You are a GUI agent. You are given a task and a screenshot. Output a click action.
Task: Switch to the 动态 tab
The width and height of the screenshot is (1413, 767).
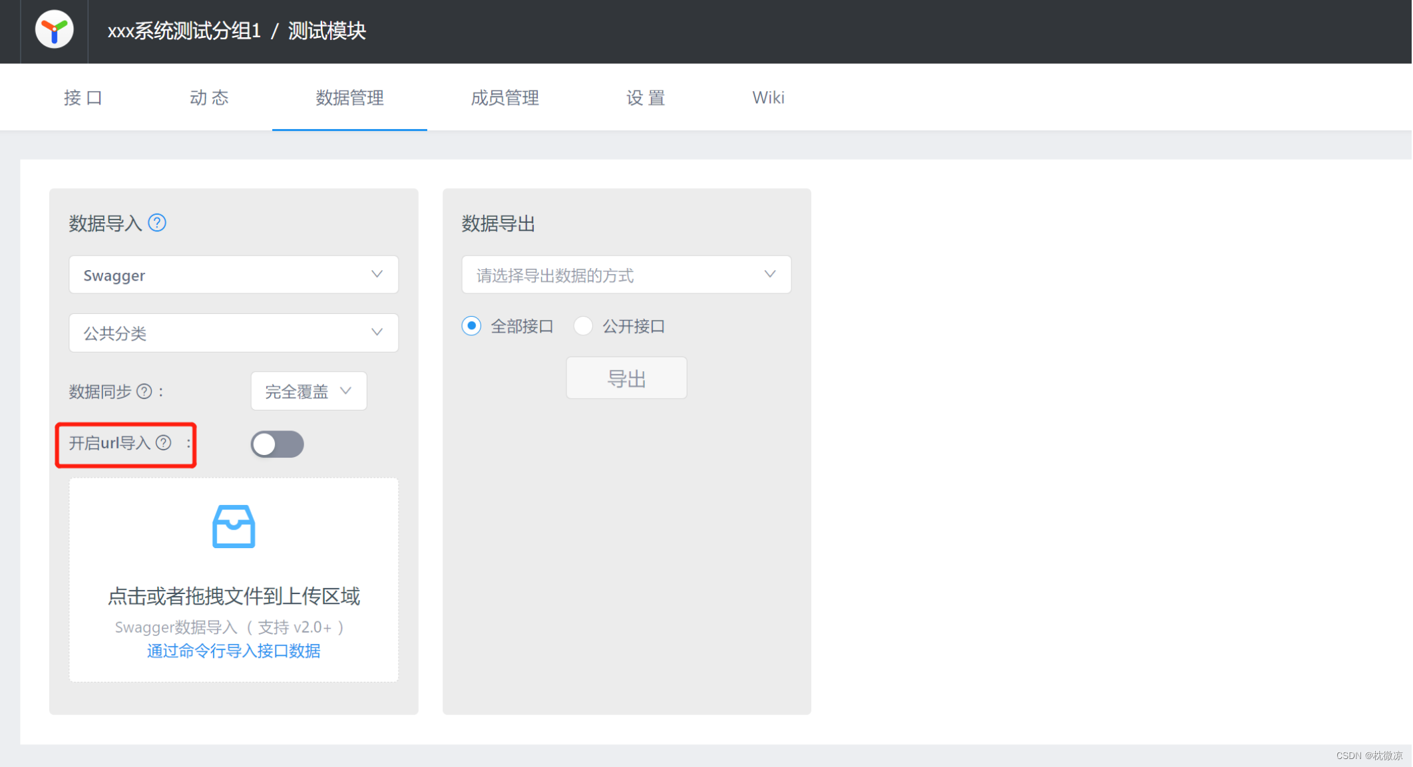tap(209, 98)
